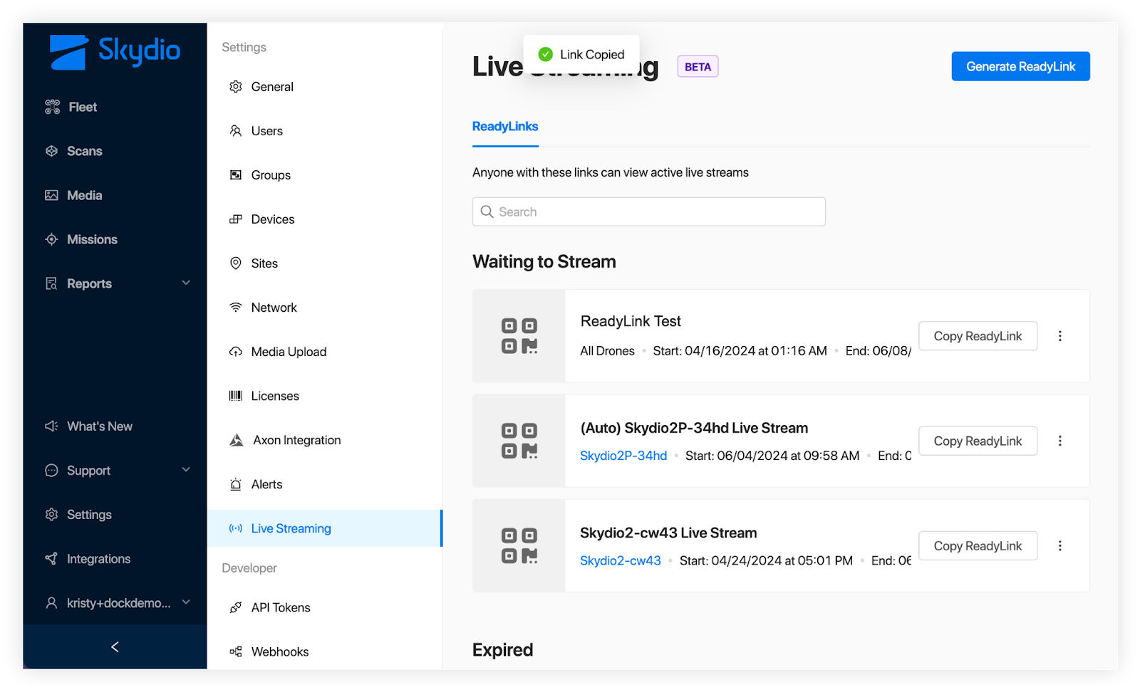The image size is (1140, 692).
Task: Open the Skydio2P-34hd drone link
Action: click(x=623, y=456)
